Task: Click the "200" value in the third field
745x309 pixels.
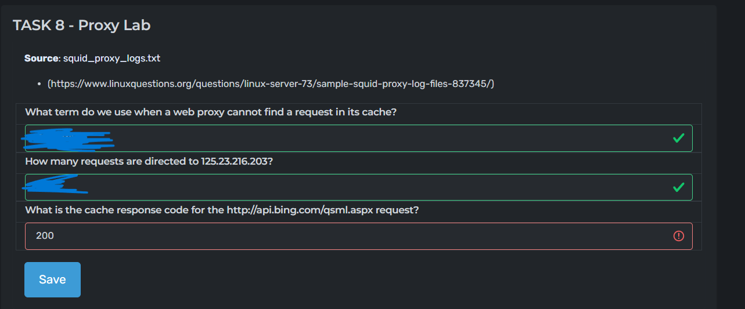Action: (45, 236)
